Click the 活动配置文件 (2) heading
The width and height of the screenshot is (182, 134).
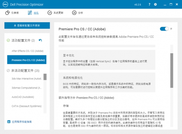[x=23, y=40]
